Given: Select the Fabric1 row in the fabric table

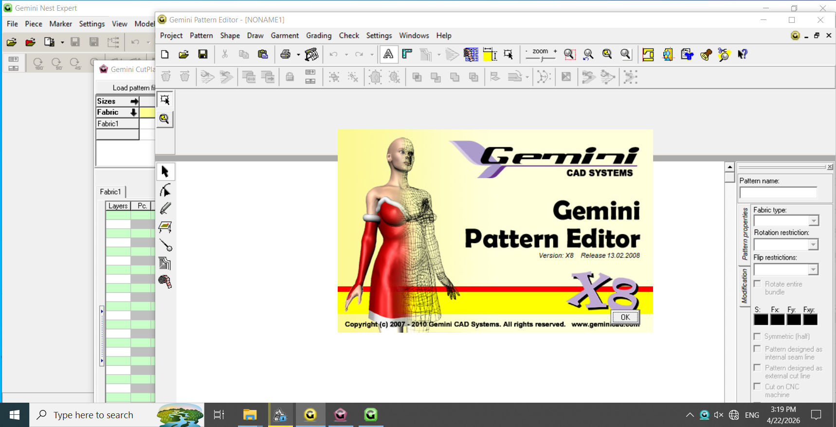Looking at the screenshot, I should pos(118,124).
